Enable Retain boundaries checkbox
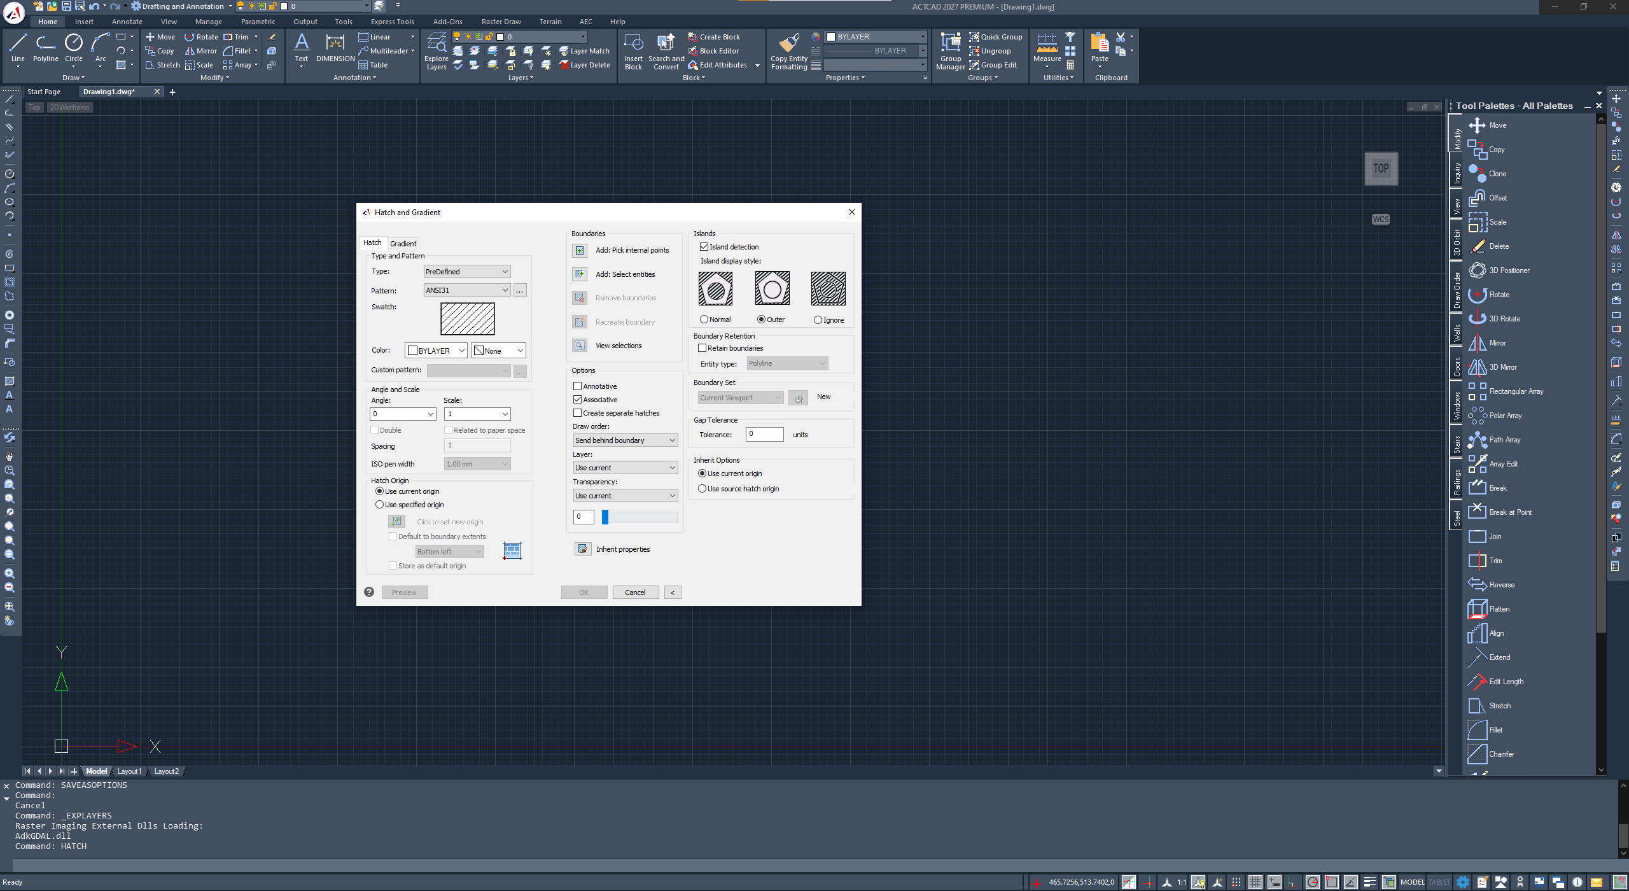 (703, 348)
